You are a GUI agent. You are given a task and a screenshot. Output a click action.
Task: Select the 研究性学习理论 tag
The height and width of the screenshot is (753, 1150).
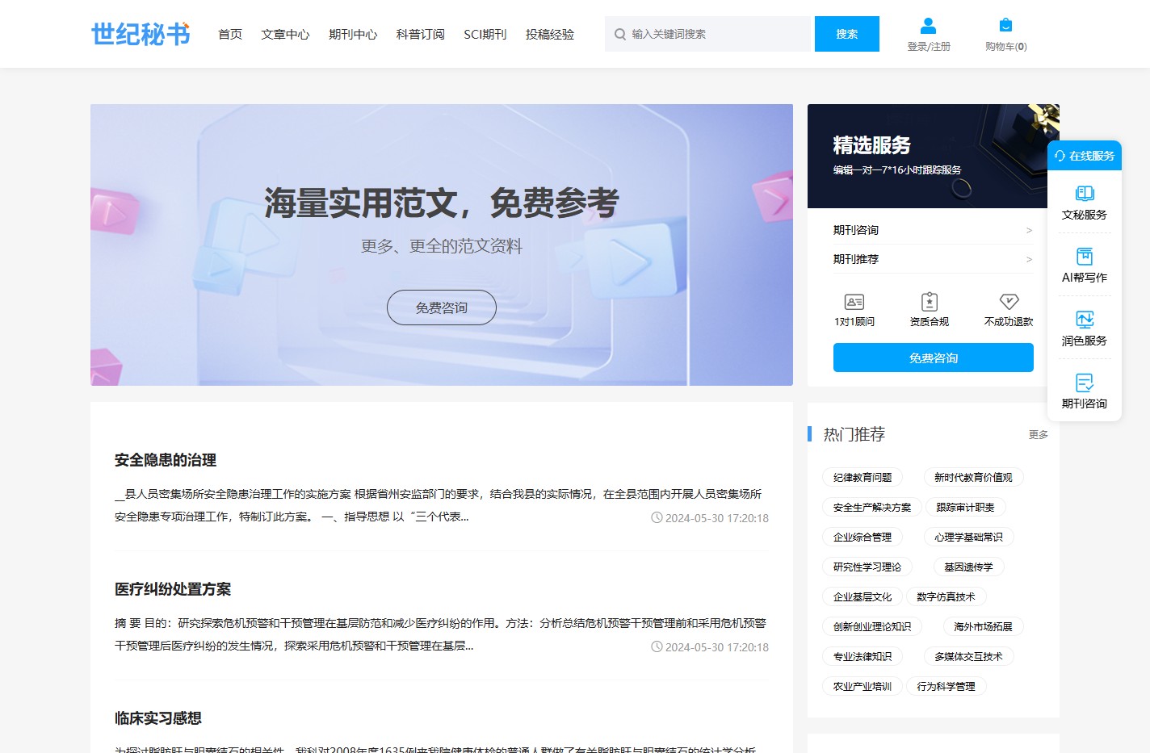(867, 567)
